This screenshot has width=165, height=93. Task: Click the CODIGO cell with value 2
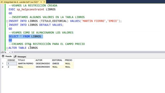click(x=12, y=67)
